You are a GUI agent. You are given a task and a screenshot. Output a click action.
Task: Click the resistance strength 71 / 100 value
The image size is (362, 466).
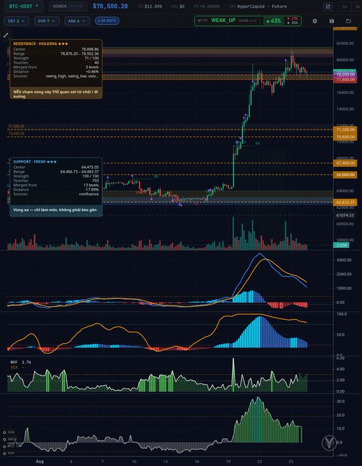click(x=92, y=58)
